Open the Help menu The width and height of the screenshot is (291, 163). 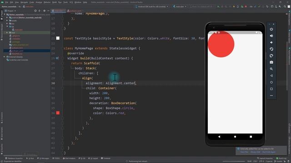pos(85,2)
